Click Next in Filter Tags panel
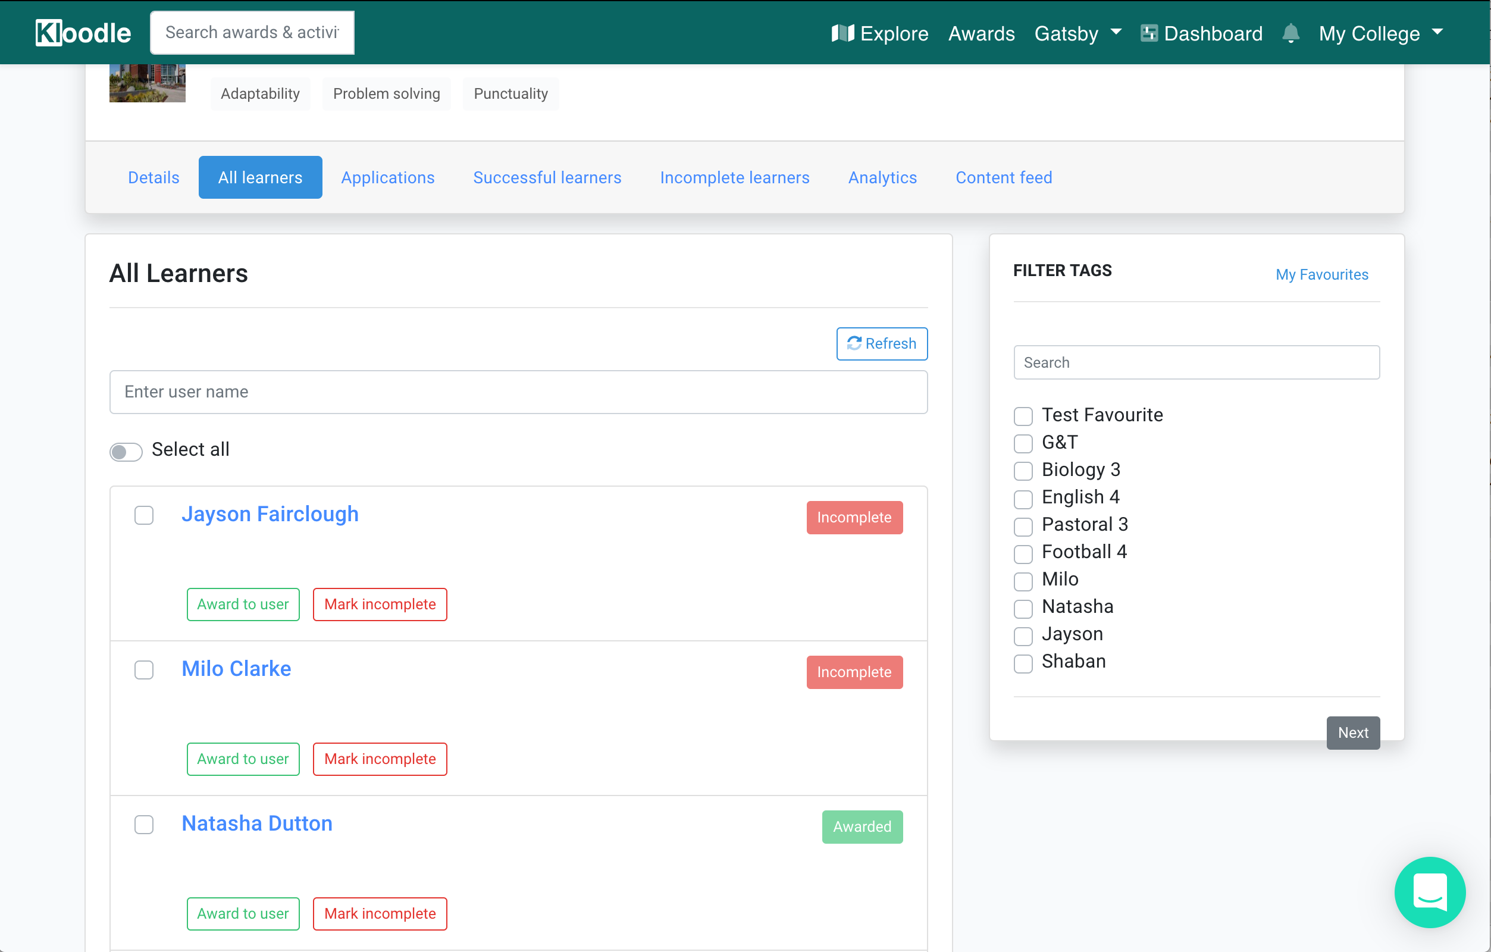Viewport: 1491px width, 952px height. (x=1353, y=732)
